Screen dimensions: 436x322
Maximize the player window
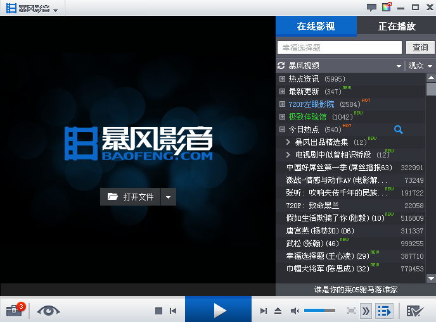click(x=416, y=8)
